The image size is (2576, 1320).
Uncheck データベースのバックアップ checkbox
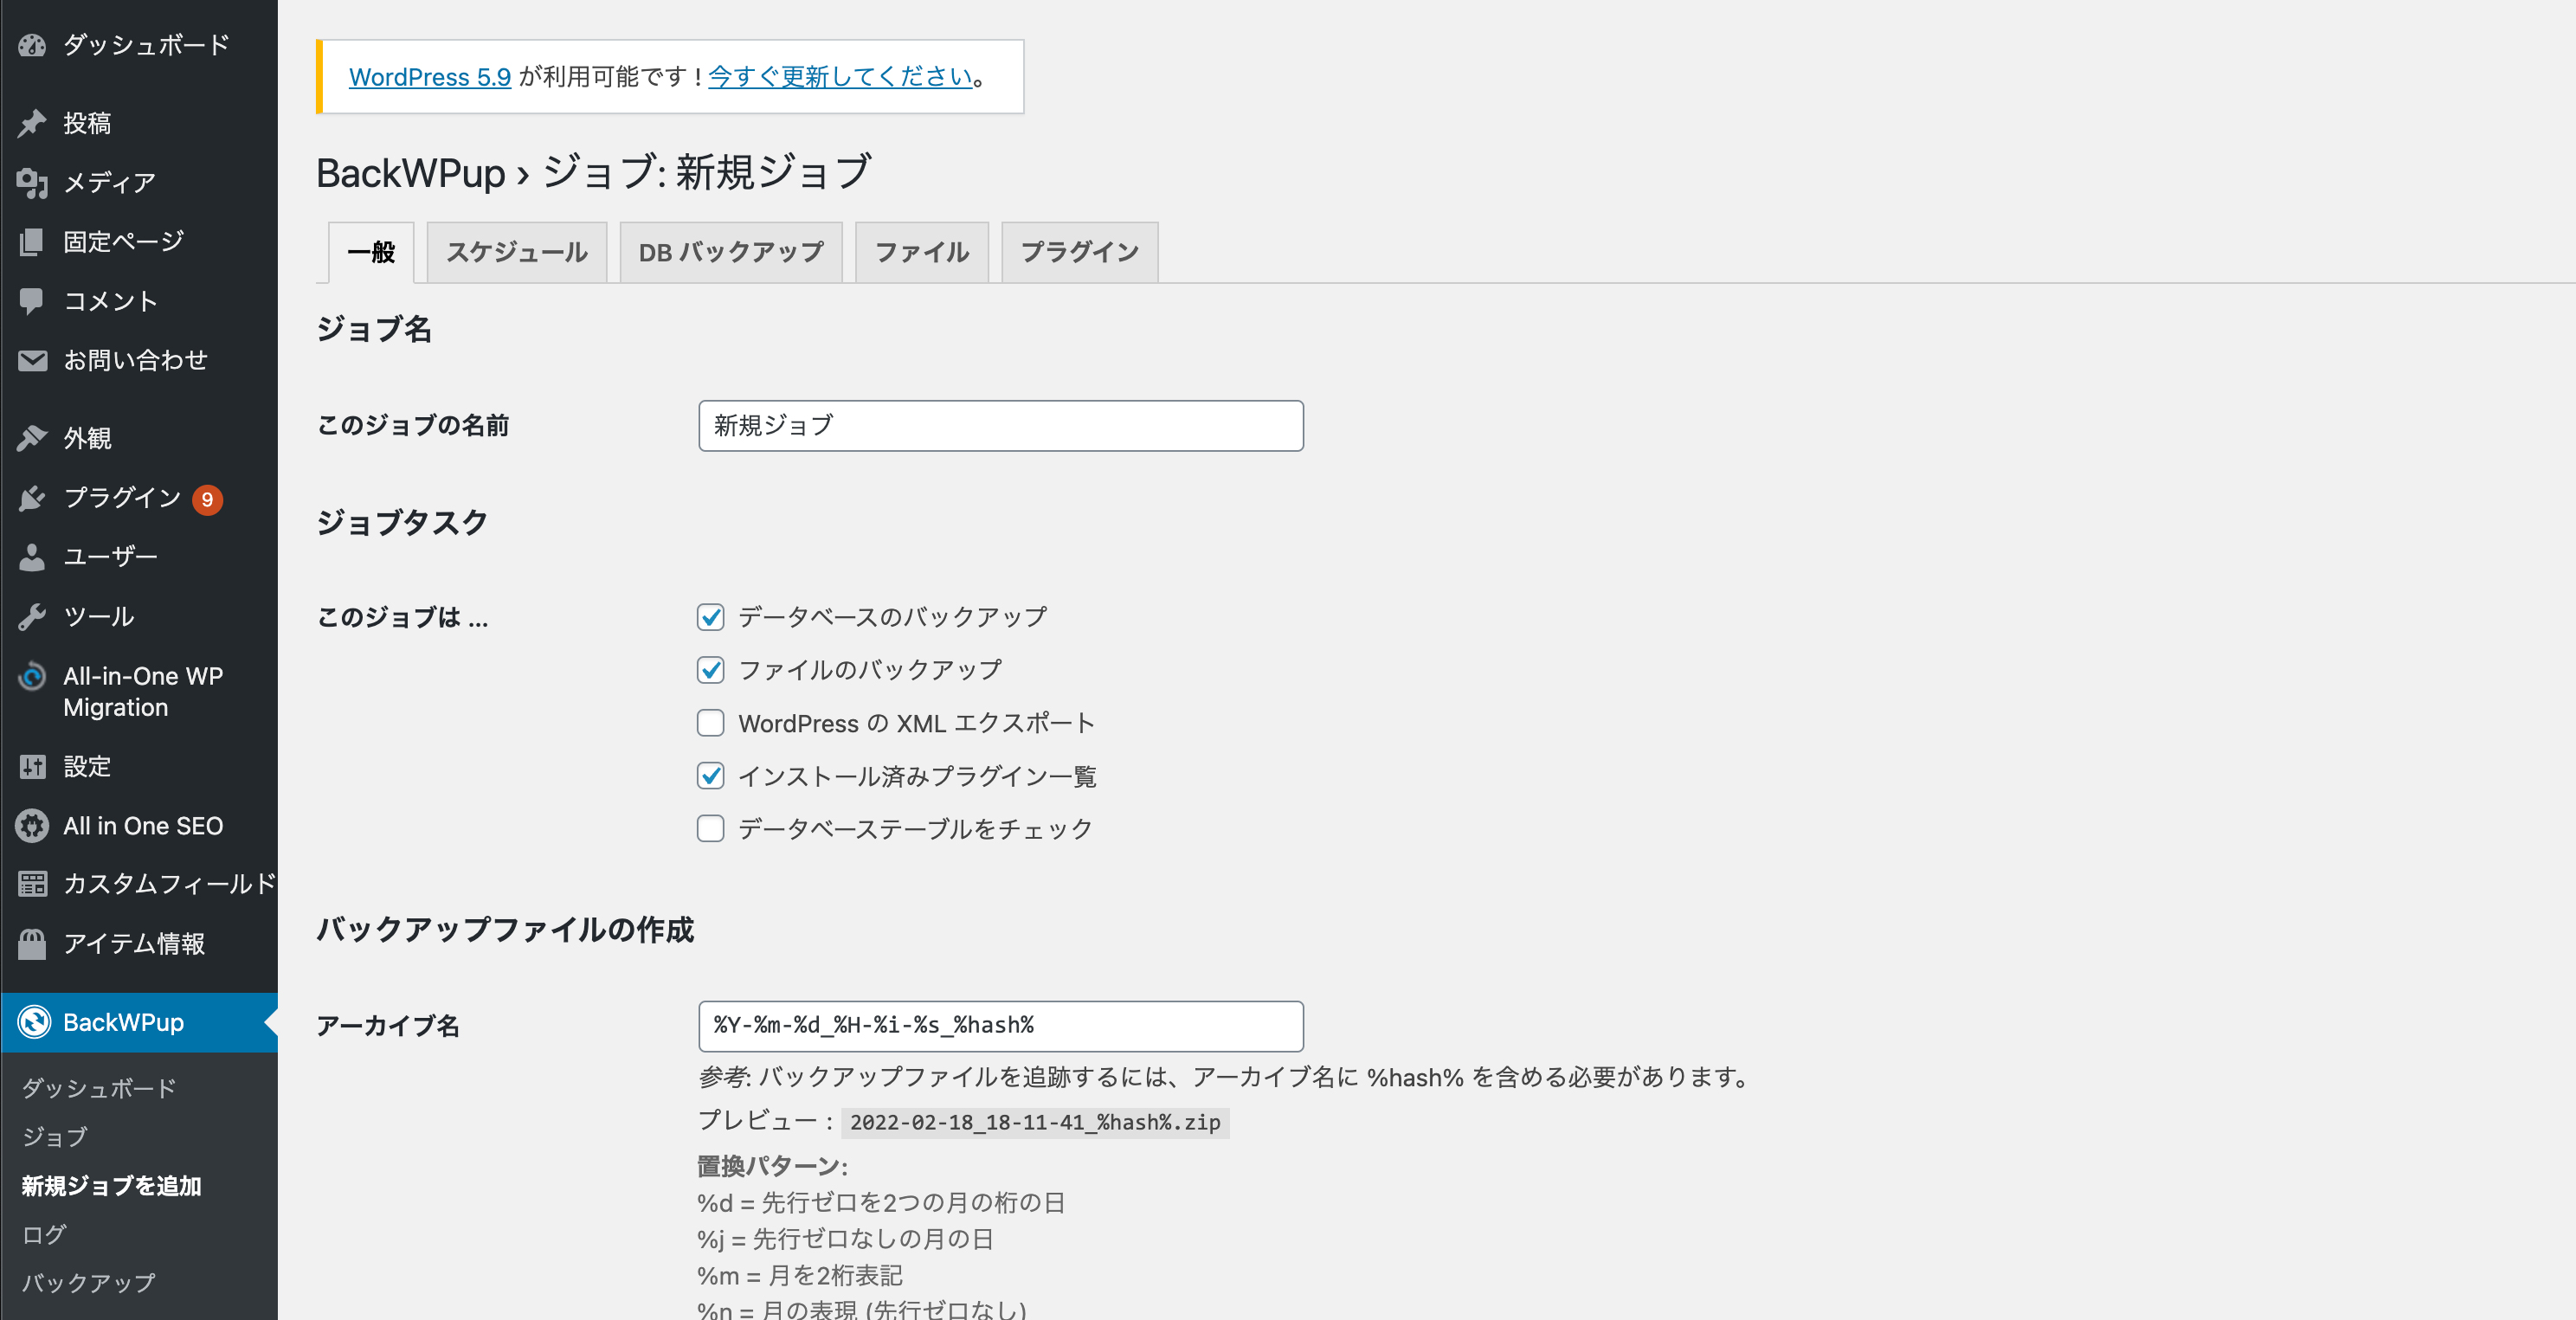tap(710, 617)
